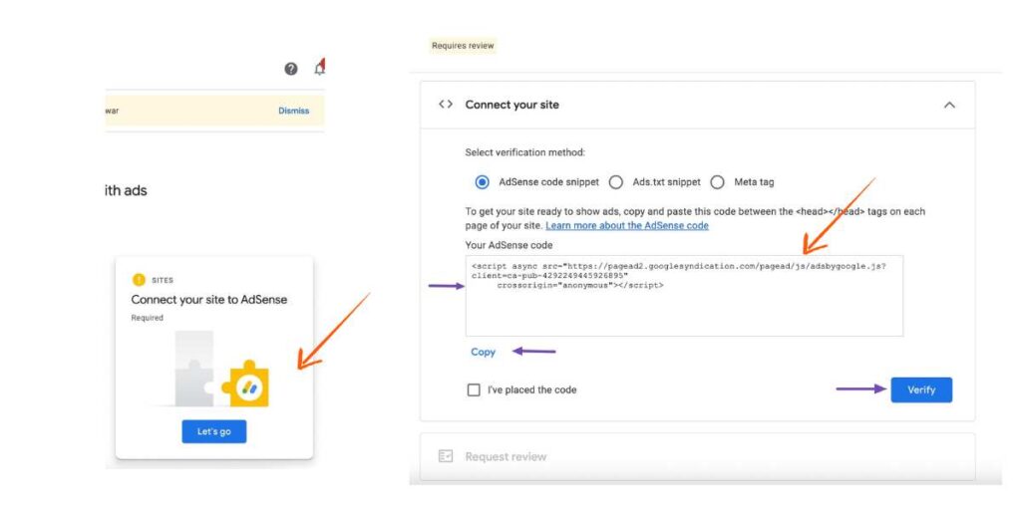Click the Request review section icon
The height and width of the screenshot is (510, 1021).
coord(446,456)
